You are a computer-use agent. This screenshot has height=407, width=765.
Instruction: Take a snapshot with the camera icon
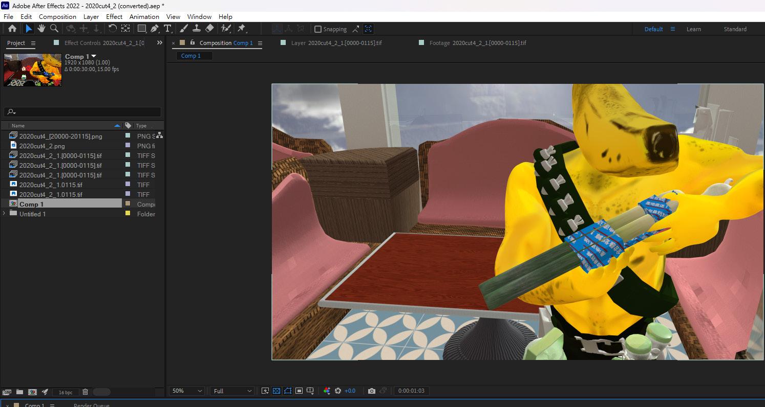pos(372,391)
